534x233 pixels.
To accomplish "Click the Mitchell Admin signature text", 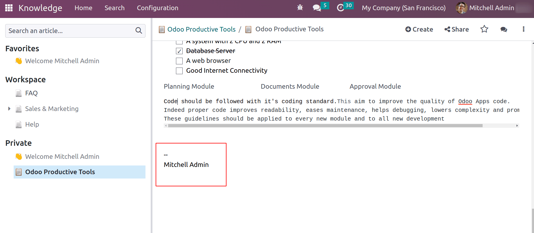I will click(x=186, y=165).
